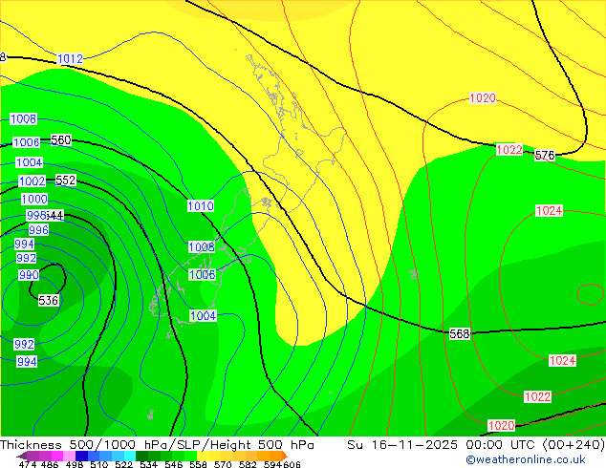Click the 992 label below the 536 label
Screen dimensions: 606x468
24,344
